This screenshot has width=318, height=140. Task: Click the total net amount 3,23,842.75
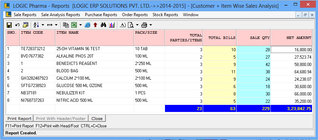pyautogui.click(x=291, y=108)
